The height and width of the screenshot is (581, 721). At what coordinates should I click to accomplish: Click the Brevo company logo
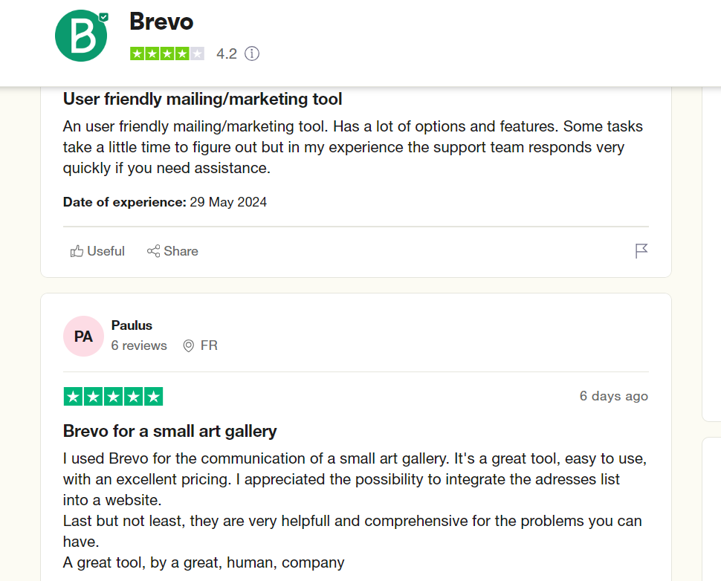coord(81,34)
